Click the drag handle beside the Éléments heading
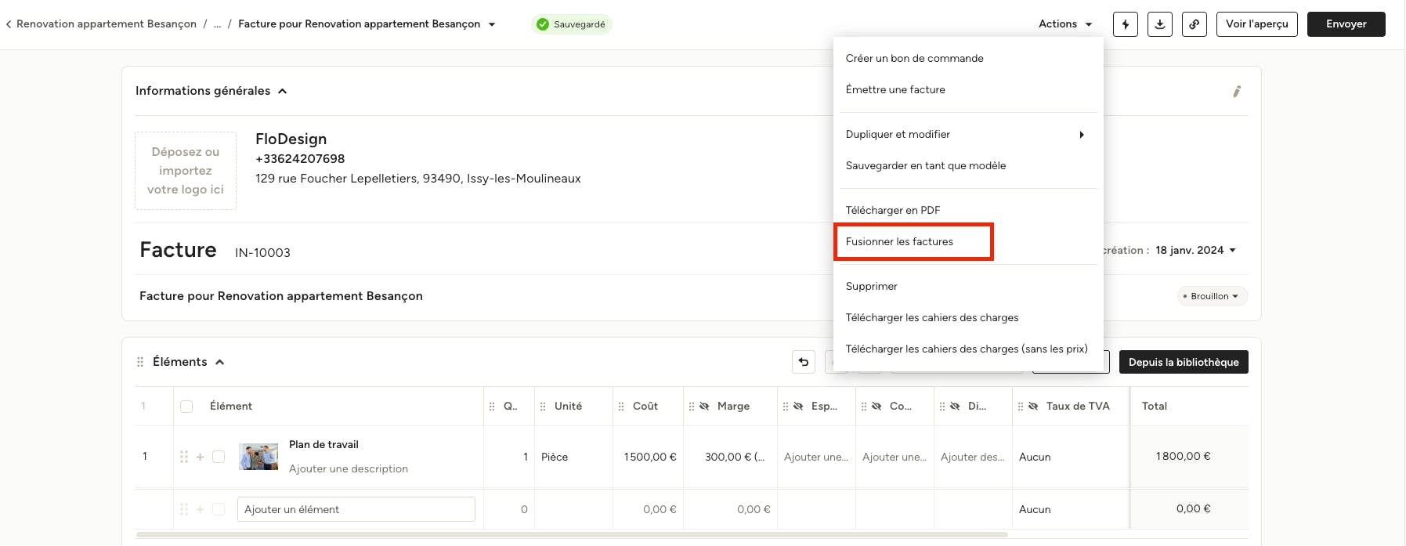Screen dimensions: 1406x546 coord(140,362)
